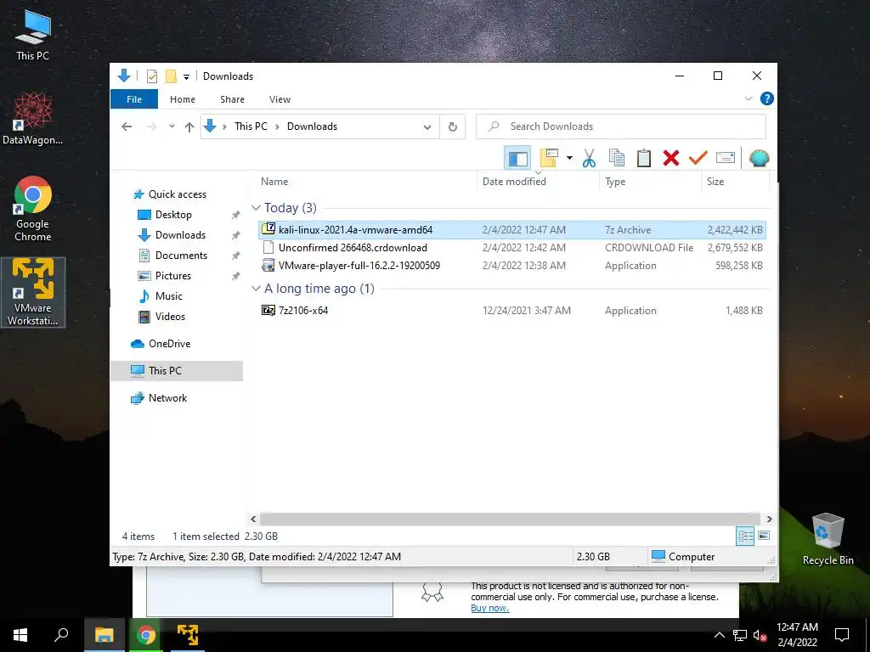The height and width of the screenshot is (652, 870).
Task: Click the Recycle Bin desktop icon
Action: pyautogui.click(x=828, y=538)
